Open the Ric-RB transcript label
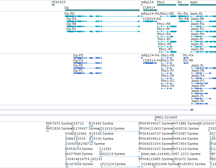The image size is (216, 168). point(184,19)
